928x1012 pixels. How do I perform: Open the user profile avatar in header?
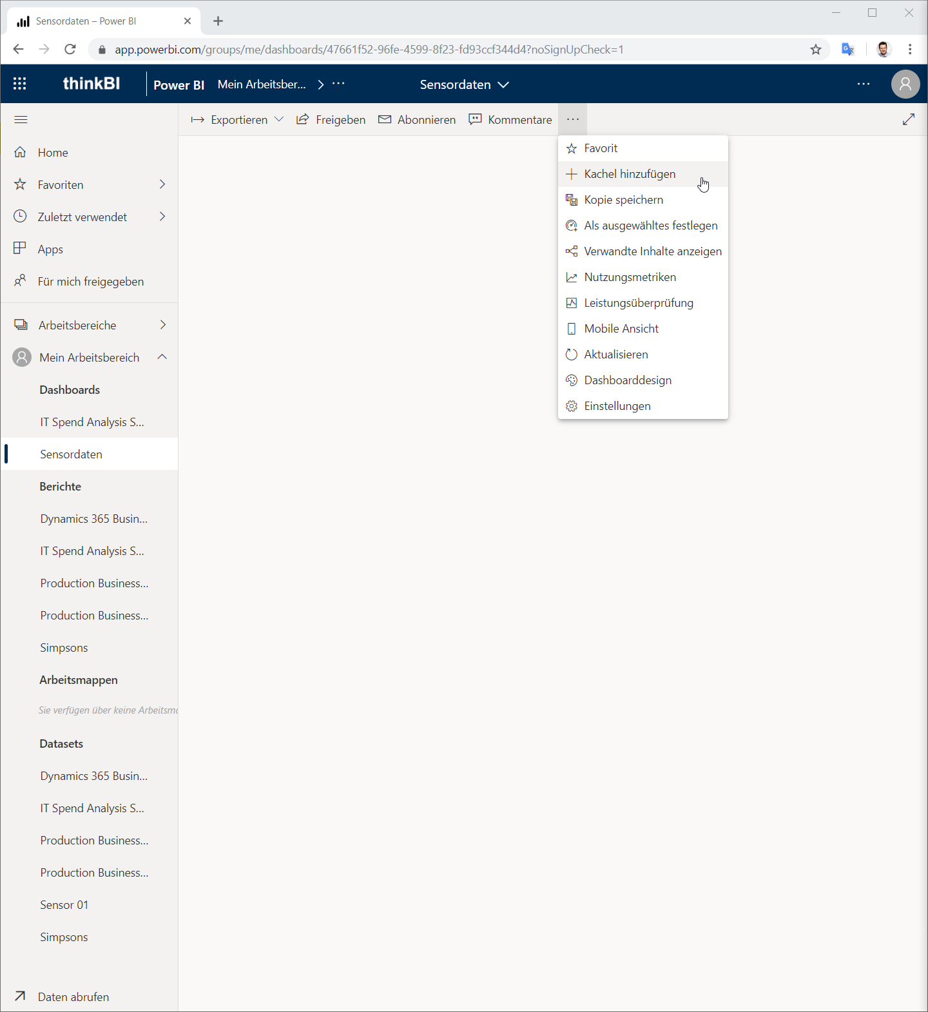[905, 84]
